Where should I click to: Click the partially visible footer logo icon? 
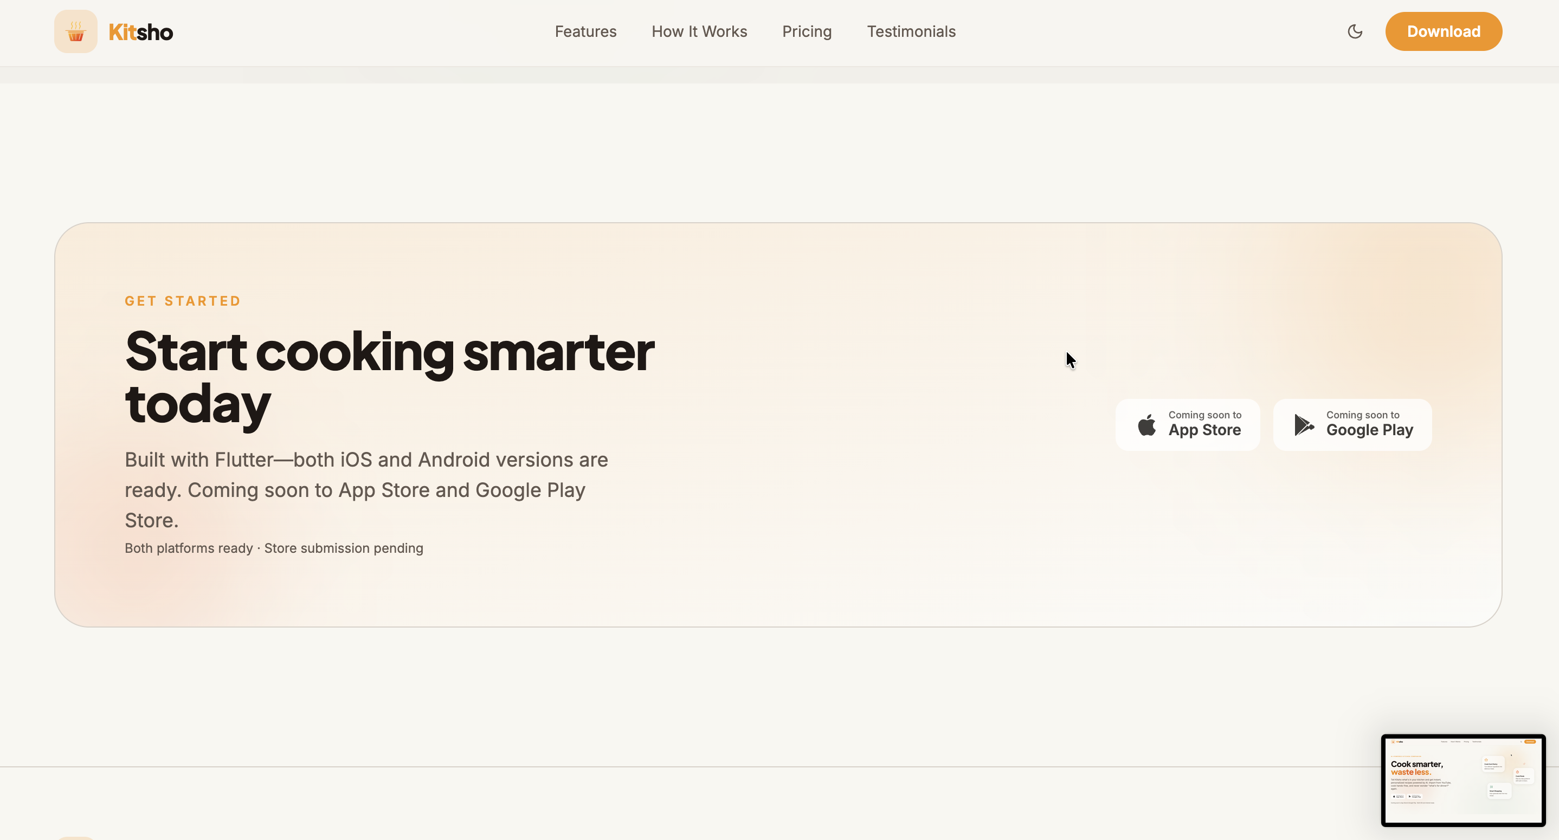click(x=76, y=838)
